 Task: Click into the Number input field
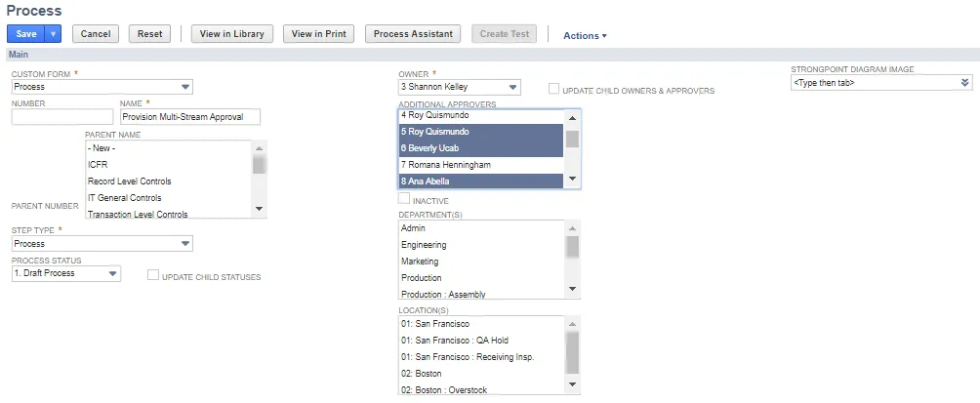click(x=62, y=117)
